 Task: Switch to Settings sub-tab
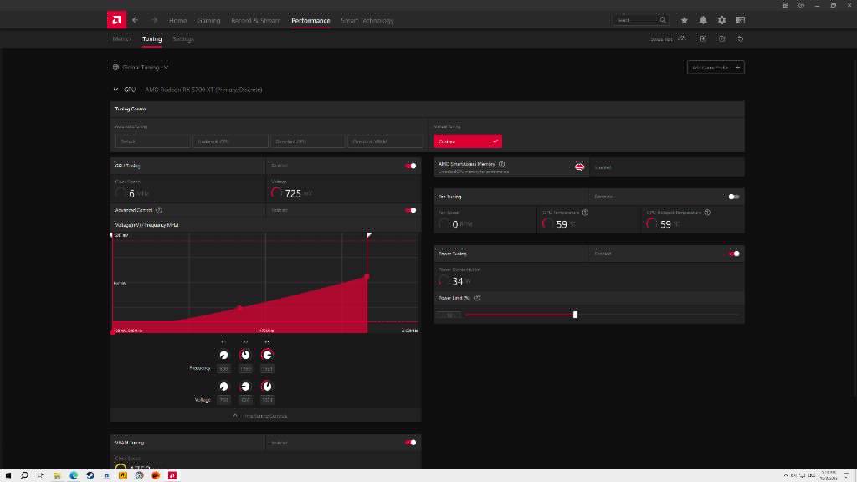coord(183,38)
